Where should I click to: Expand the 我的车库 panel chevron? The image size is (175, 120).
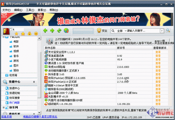coord(34,114)
